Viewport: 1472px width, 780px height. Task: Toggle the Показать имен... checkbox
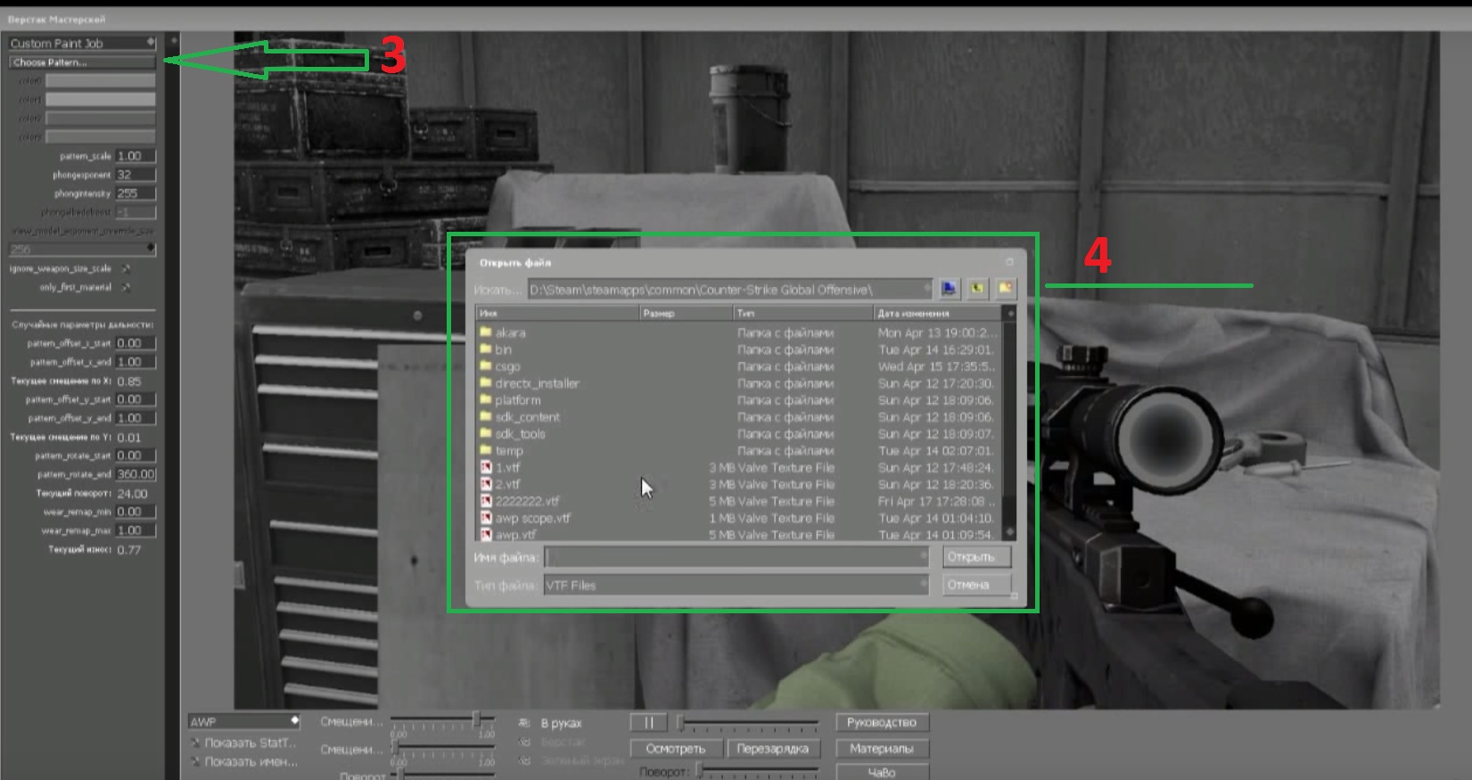tap(195, 762)
